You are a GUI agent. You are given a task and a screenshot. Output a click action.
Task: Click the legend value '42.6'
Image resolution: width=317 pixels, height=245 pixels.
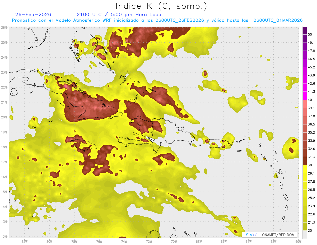(311, 84)
